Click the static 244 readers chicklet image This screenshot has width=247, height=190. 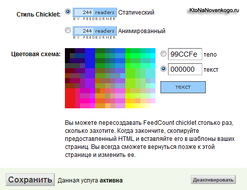[x=95, y=14]
